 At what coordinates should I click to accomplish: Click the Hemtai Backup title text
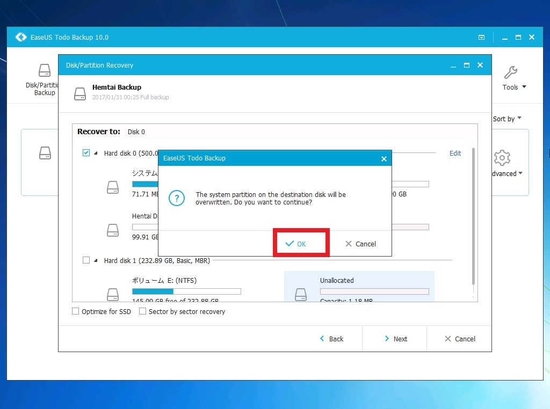coord(117,87)
